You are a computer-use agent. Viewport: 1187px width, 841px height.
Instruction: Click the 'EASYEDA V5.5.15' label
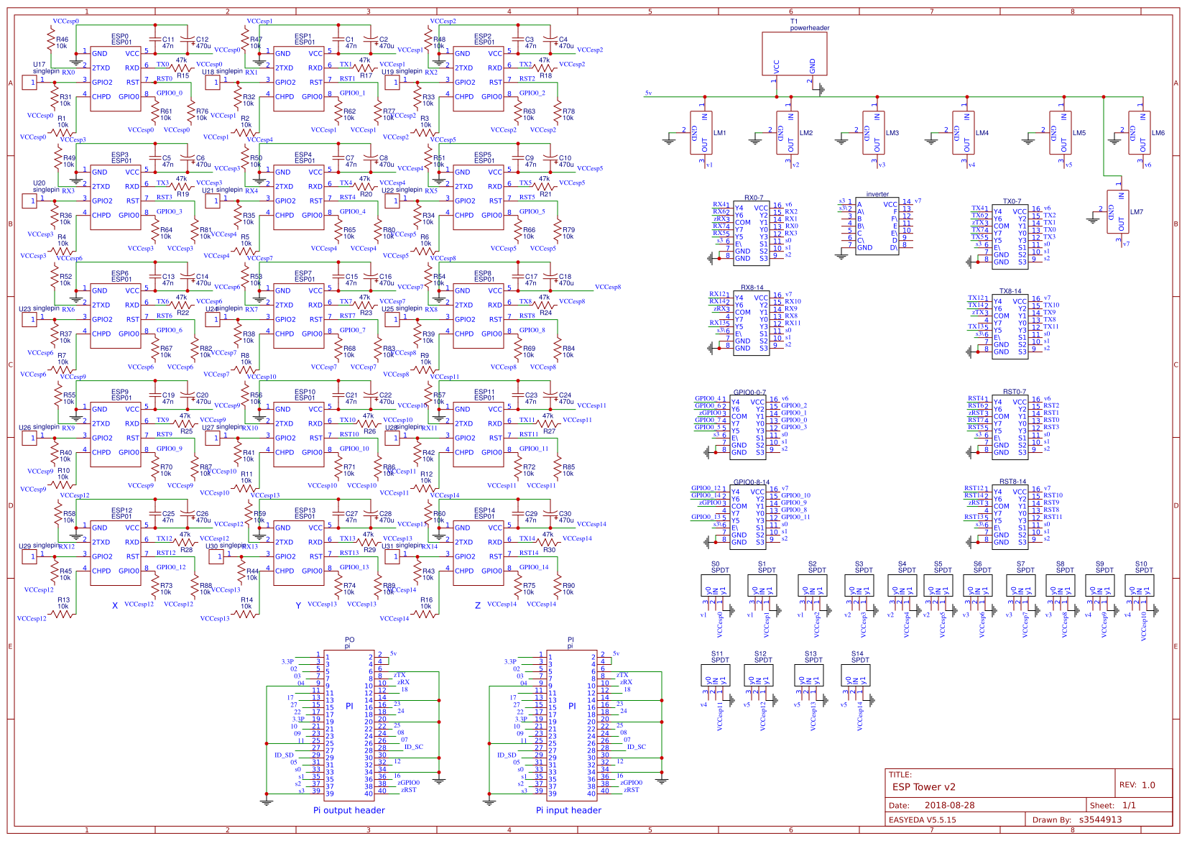(923, 819)
